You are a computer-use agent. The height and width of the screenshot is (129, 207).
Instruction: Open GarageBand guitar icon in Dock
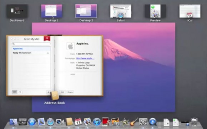coord(134,122)
